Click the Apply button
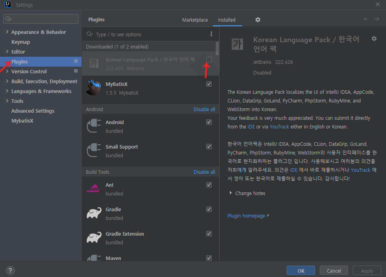The height and width of the screenshot is (277, 386). pyautogui.click(x=367, y=271)
